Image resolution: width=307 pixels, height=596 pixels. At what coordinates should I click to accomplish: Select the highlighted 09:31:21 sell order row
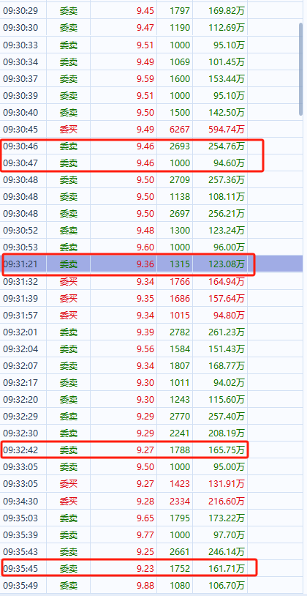pyautogui.click(x=152, y=264)
